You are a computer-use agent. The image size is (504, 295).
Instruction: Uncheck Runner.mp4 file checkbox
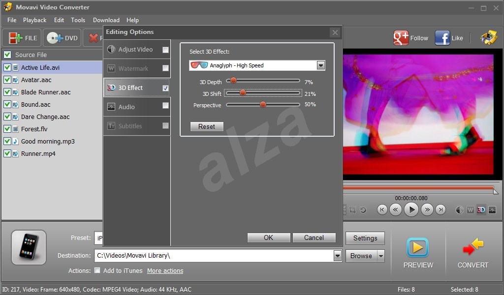[7, 153]
